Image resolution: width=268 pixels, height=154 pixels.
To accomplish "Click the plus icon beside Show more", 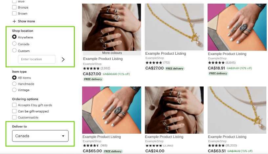I will coord(14,21).
